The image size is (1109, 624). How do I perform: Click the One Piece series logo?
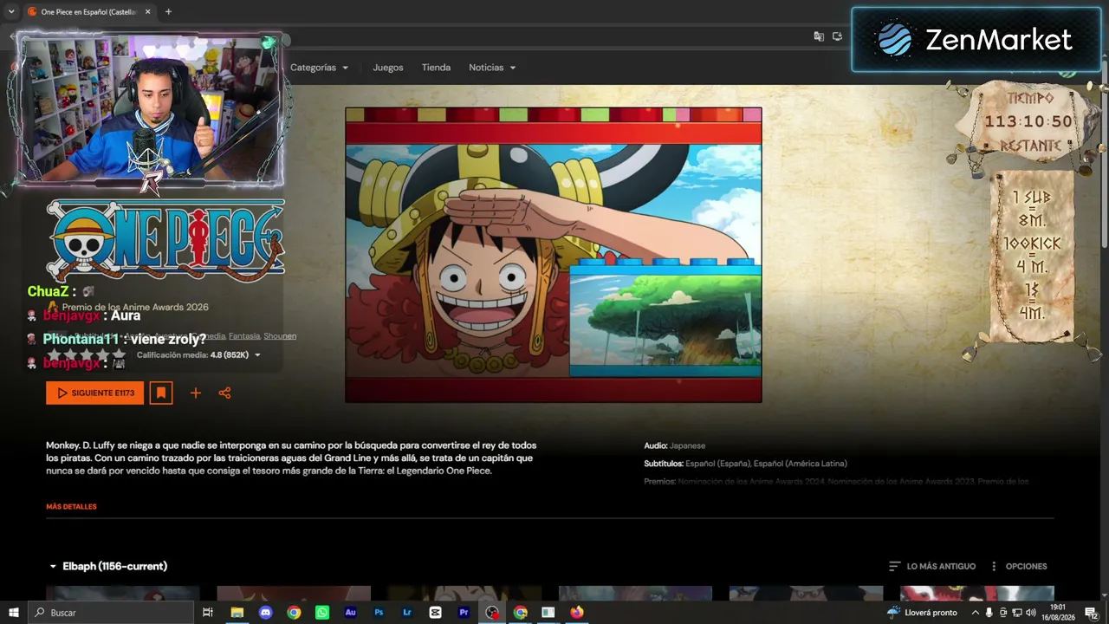pyautogui.click(x=165, y=240)
